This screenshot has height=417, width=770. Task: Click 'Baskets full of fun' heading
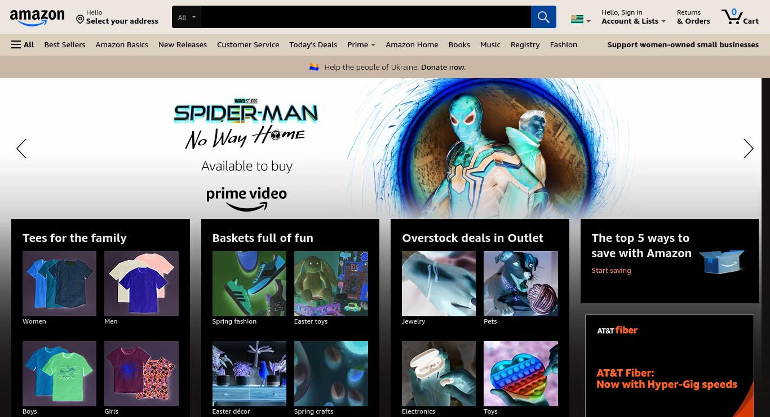pyautogui.click(x=263, y=238)
